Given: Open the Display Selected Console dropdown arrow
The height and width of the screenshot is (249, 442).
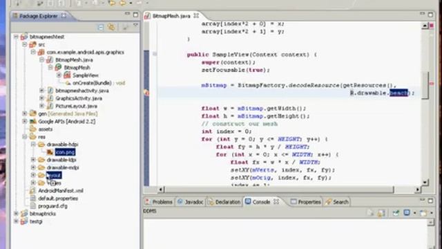Looking at the screenshot, I should [x=414, y=213].
